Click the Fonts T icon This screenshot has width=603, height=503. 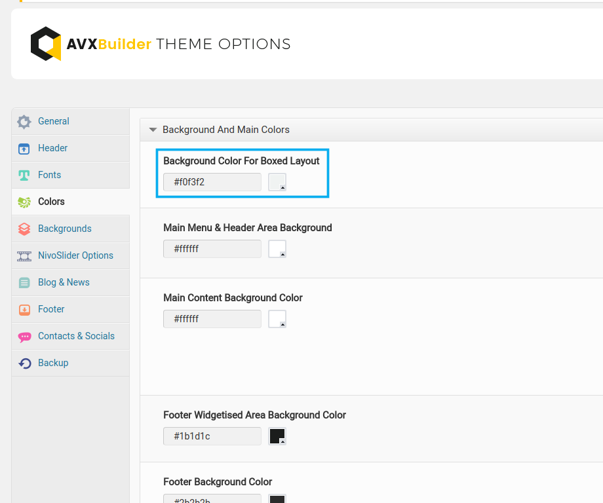coord(24,176)
